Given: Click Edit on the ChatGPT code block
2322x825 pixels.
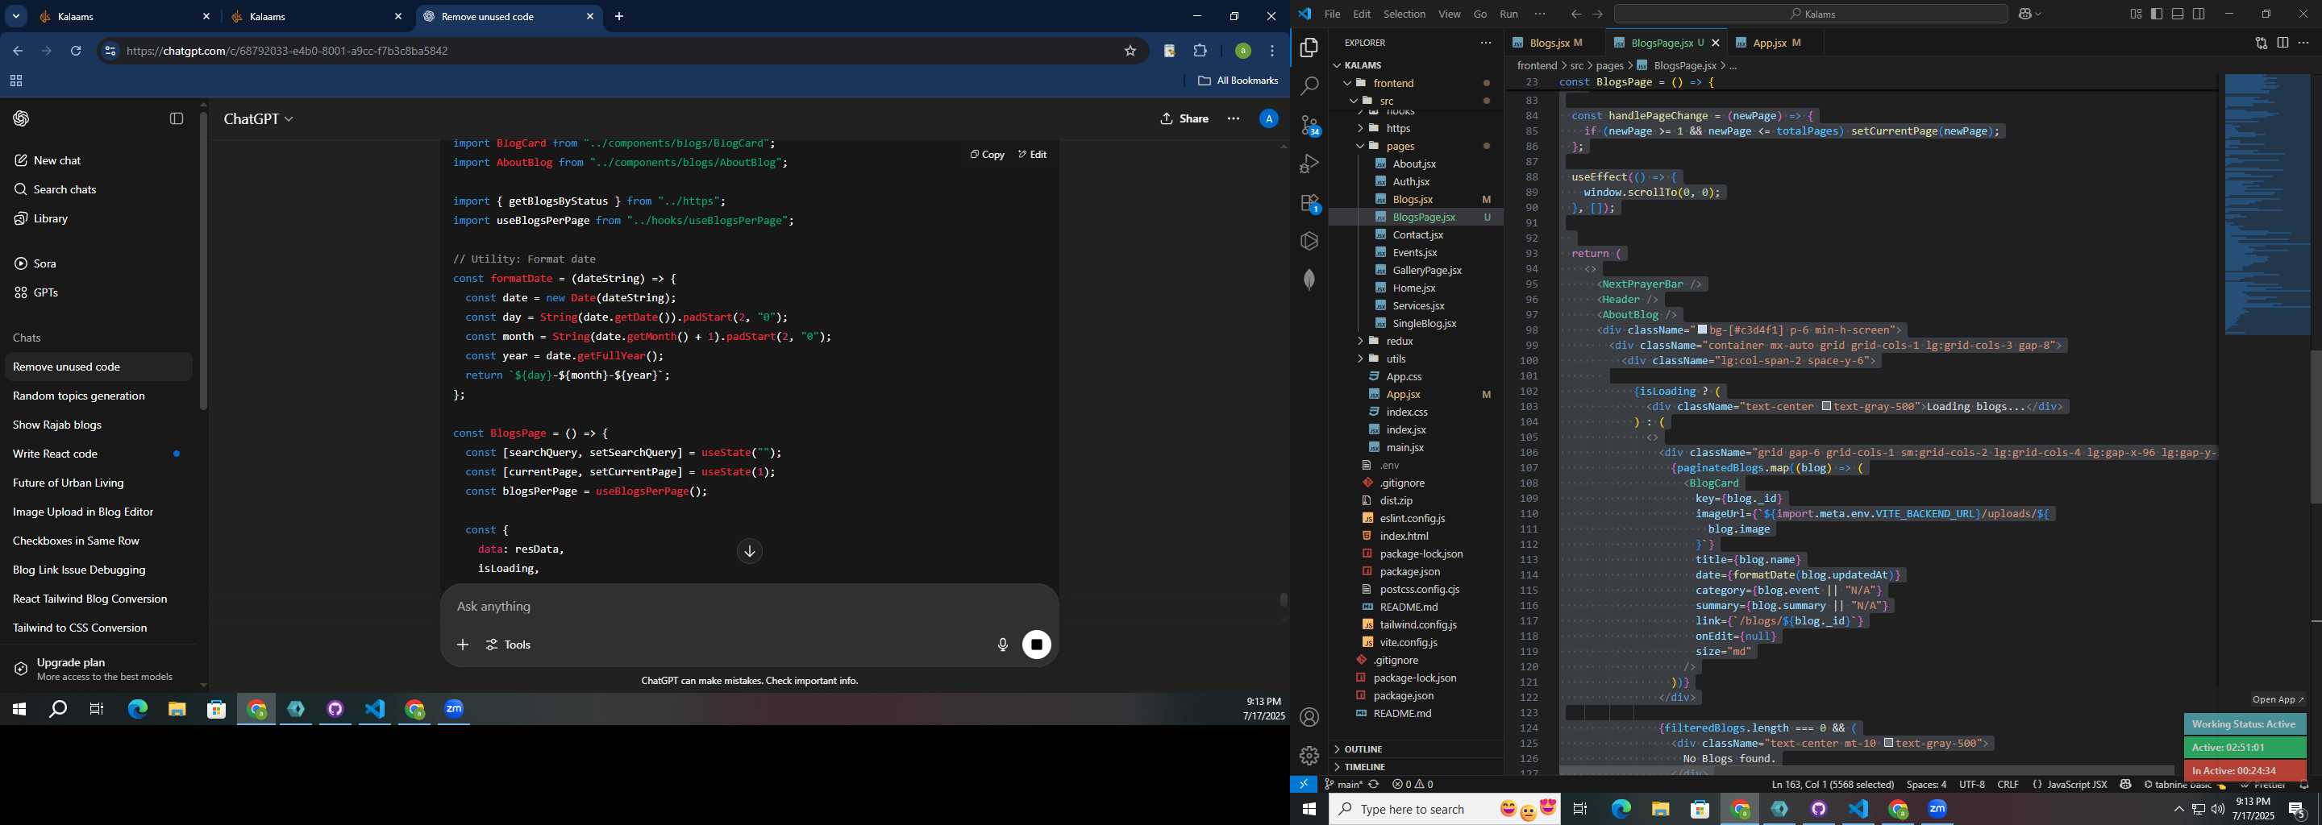Looking at the screenshot, I should pos(1032,155).
